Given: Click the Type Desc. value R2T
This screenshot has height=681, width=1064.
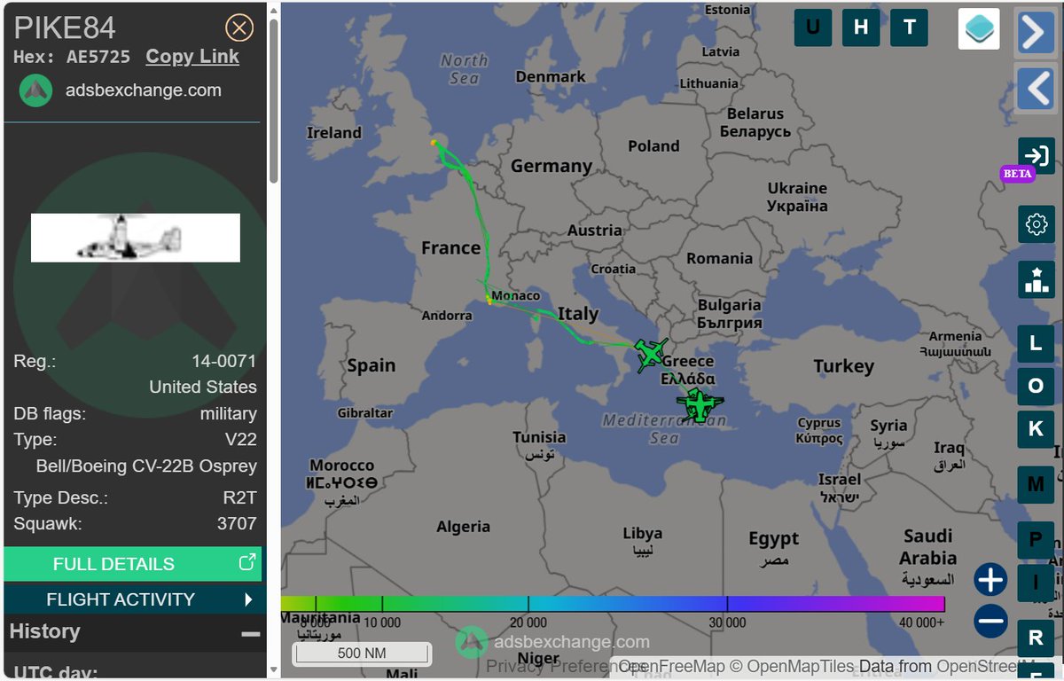Looking at the screenshot, I should point(239,498).
